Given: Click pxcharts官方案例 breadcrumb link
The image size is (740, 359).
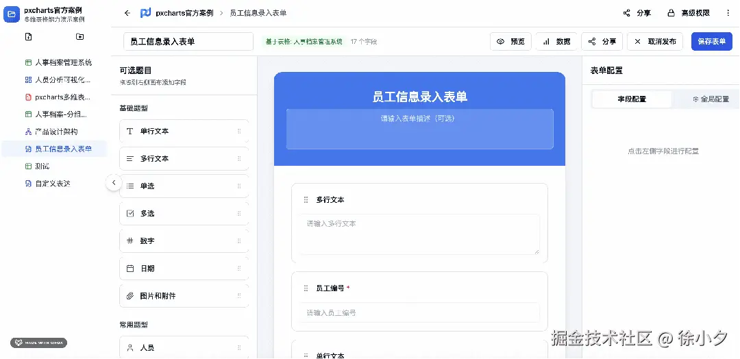Looking at the screenshot, I should [184, 13].
